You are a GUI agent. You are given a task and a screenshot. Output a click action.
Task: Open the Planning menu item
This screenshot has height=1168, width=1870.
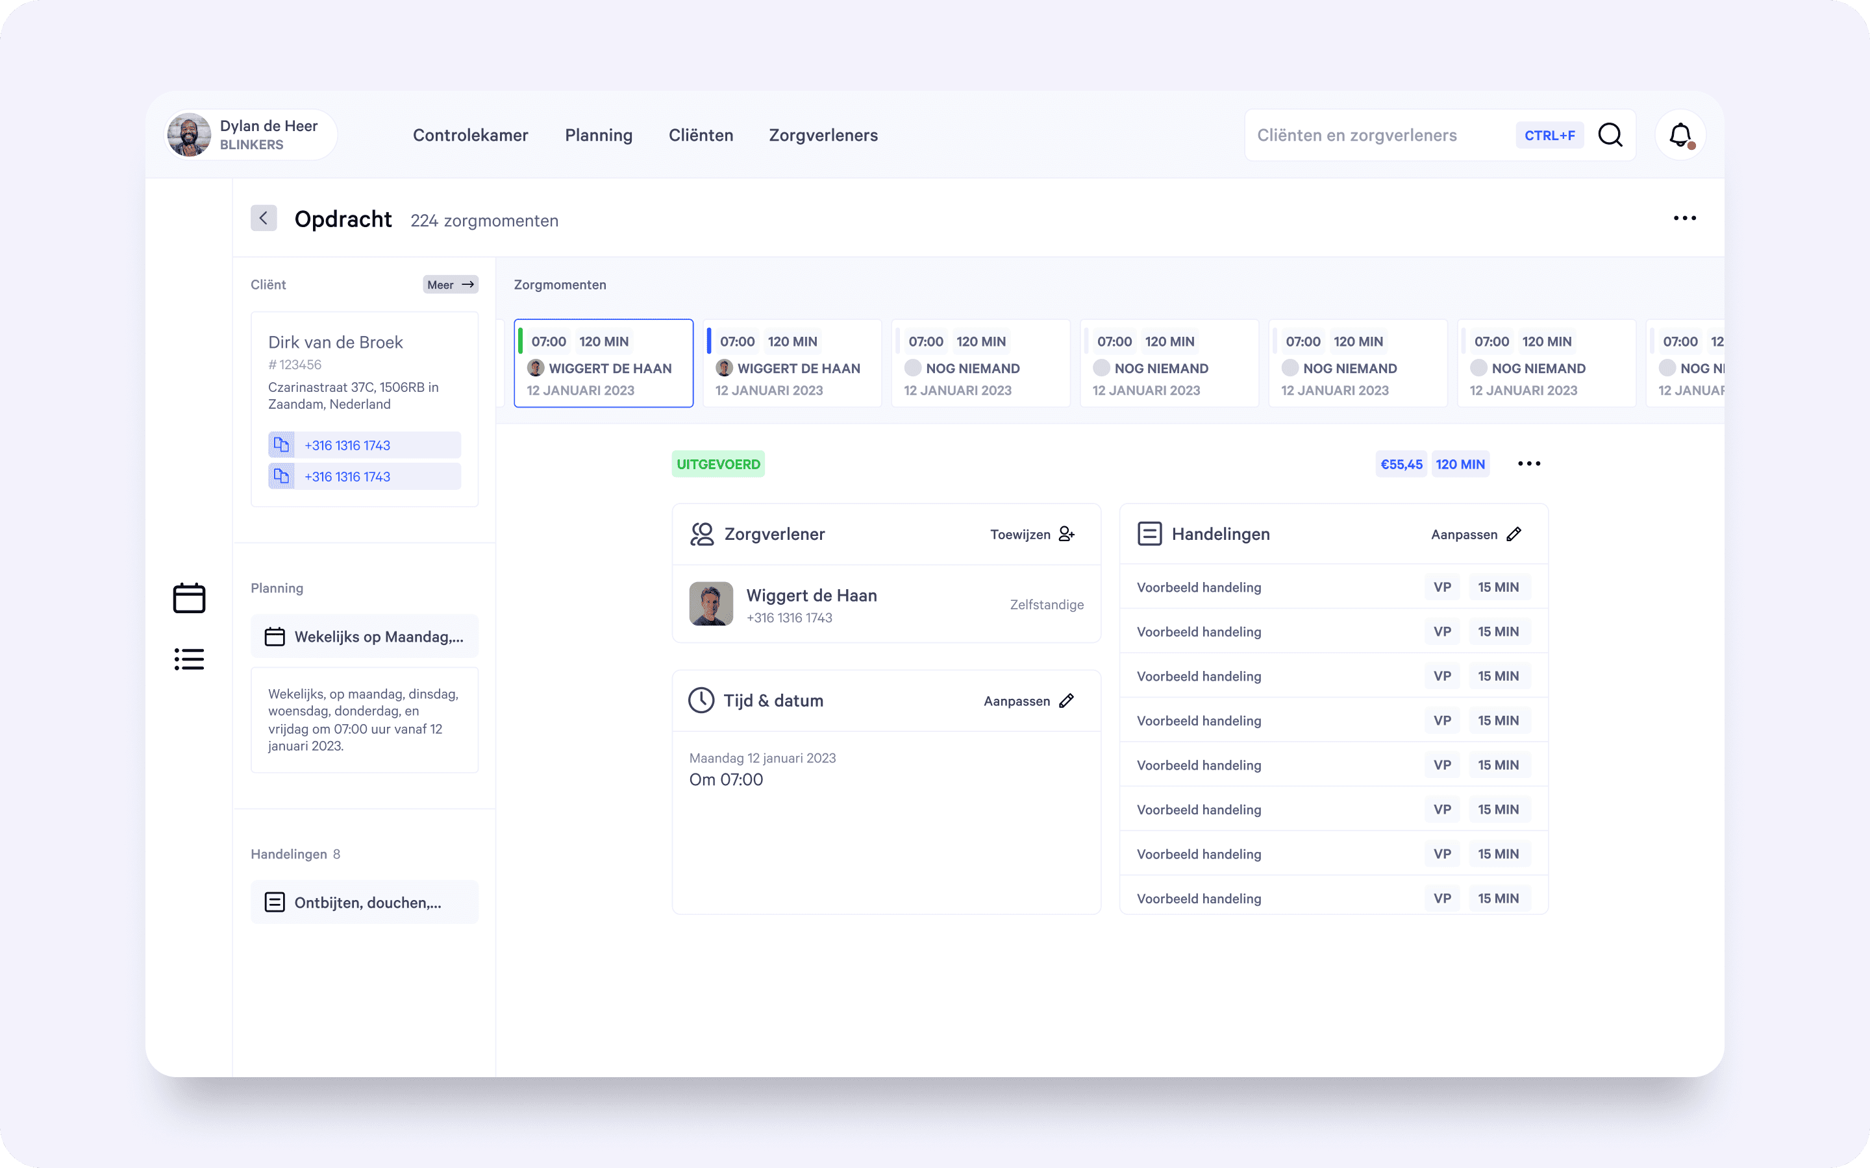pos(599,135)
